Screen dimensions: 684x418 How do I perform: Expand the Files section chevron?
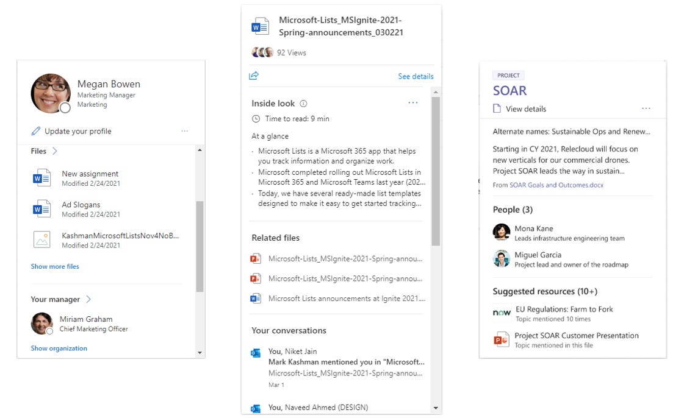point(54,151)
